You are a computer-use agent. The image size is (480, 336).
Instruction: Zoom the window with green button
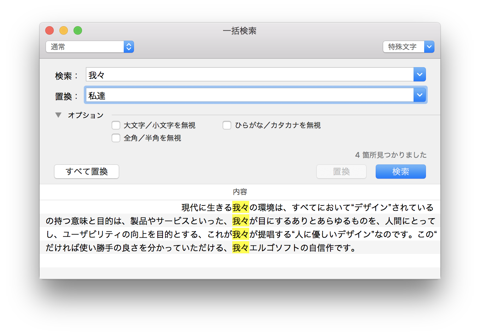78,30
